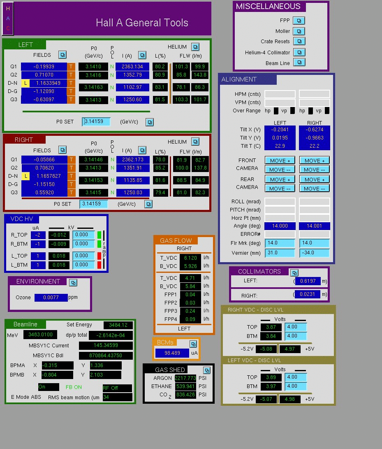This screenshot has height=449, width=382.
Task: Open LEFT spectrometer I (A) display icon
Action: (142, 55)
